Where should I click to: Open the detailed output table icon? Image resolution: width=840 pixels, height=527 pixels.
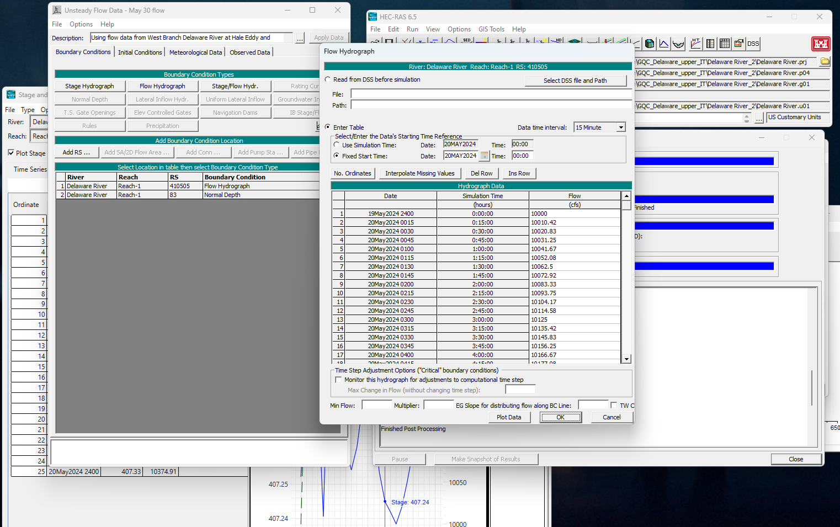pos(710,44)
